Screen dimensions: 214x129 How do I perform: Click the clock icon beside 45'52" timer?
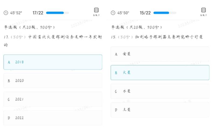tap(6, 13)
